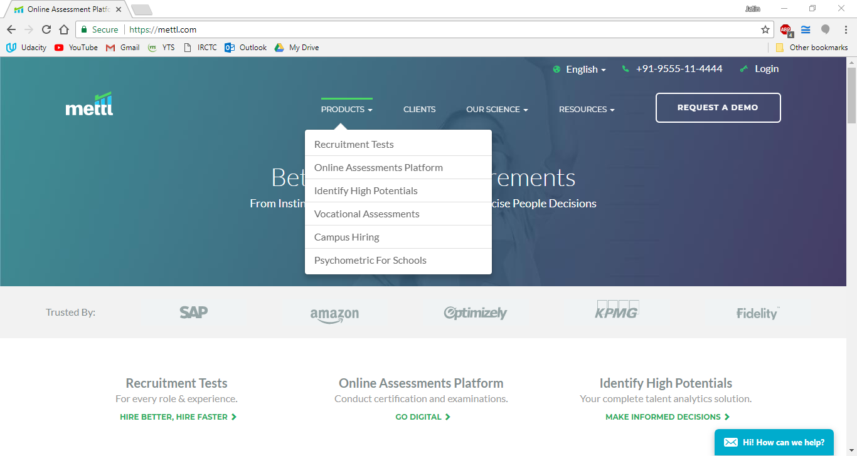Click the SAP client logo
This screenshot has height=456, width=857.
click(193, 312)
